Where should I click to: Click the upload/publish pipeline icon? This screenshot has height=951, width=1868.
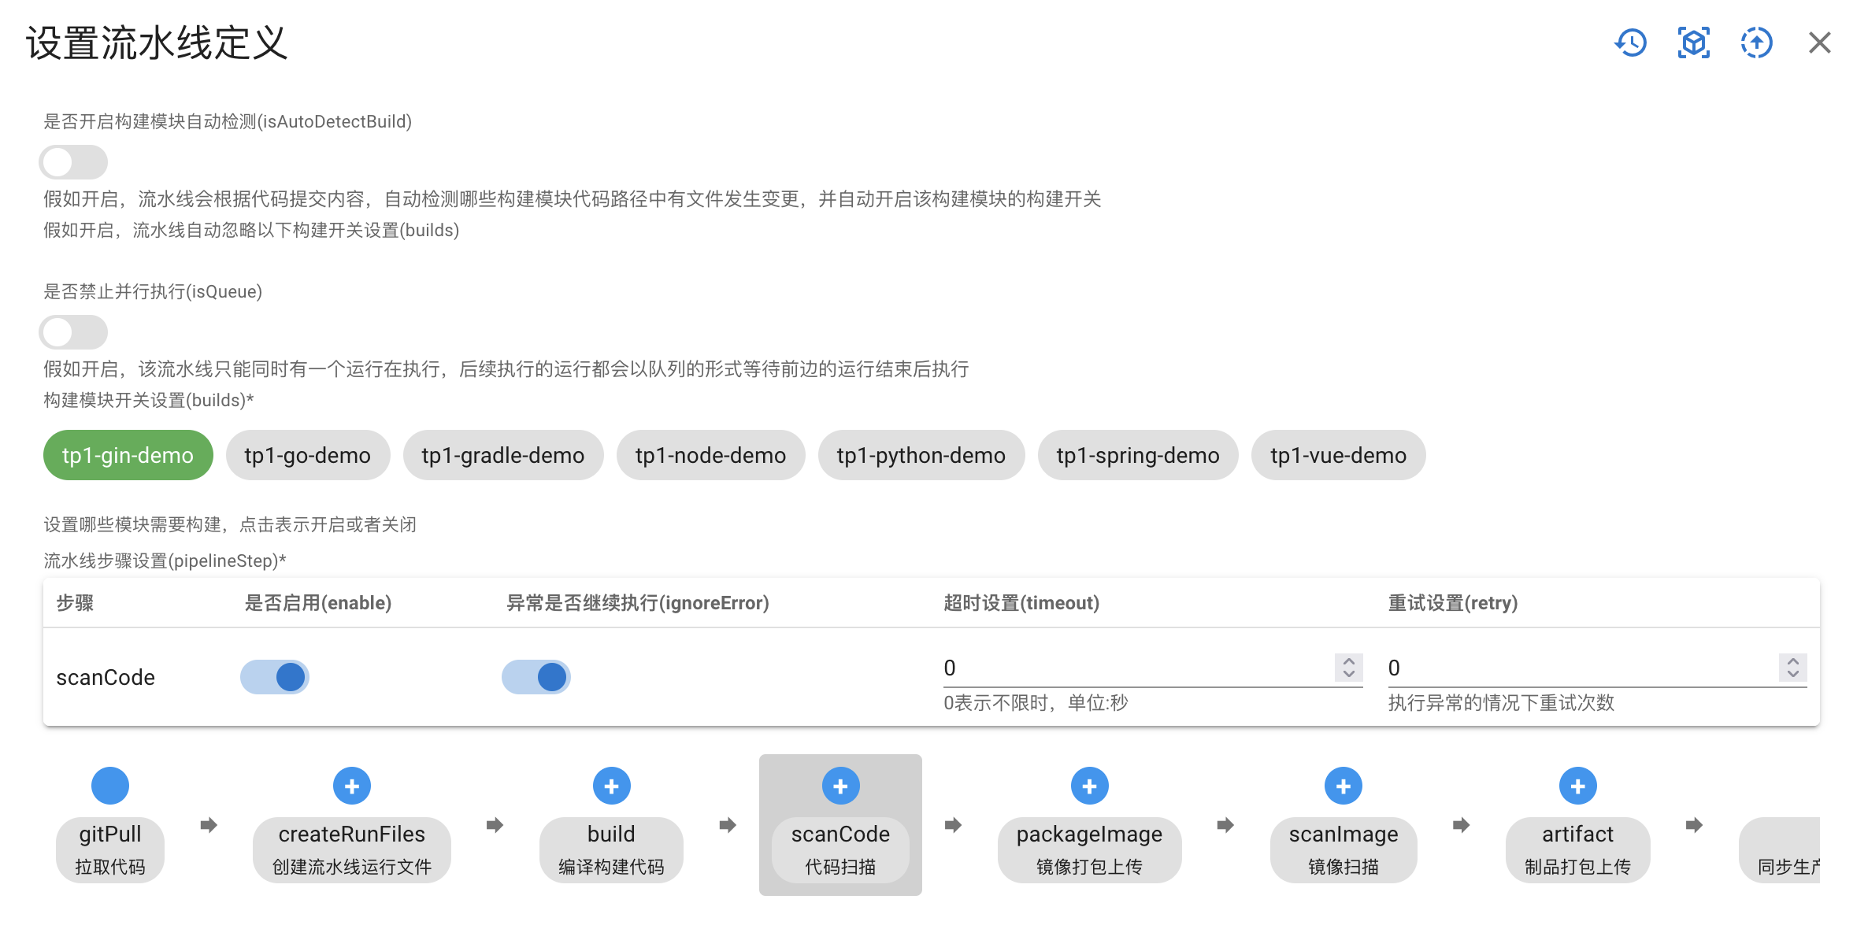coord(1755,43)
